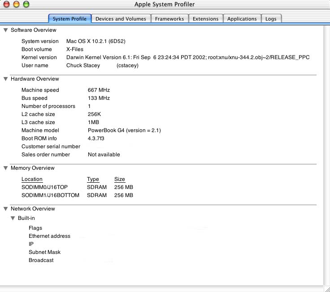
Task: Select the '667 MHz' machine speed value
Action: click(x=99, y=90)
